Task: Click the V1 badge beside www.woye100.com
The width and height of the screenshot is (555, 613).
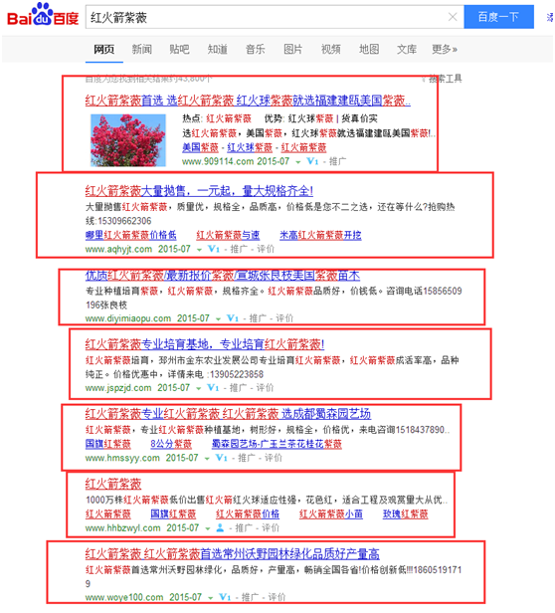Action: [x=225, y=597]
